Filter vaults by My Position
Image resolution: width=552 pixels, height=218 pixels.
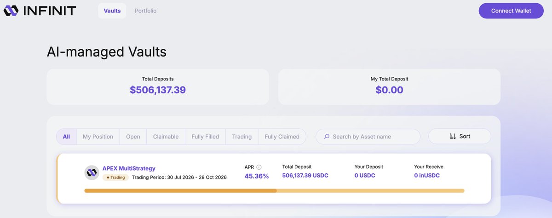[x=98, y=137]
